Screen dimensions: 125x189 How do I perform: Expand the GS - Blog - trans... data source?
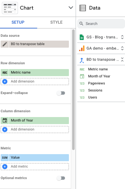click(122, 37)
